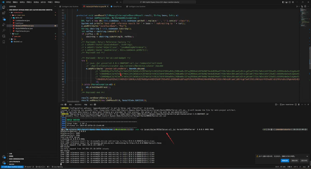Click the rightmost button in notification toast
The width and height of the screenshot is (311, 169).
(x=304, y=160)
